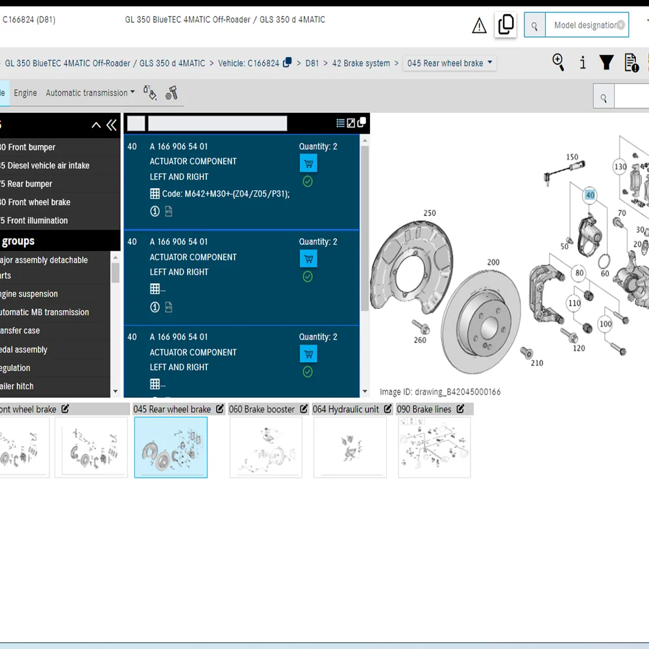Expand code grid of third part entry
The image size is (649, 649).
coord(155,384)
